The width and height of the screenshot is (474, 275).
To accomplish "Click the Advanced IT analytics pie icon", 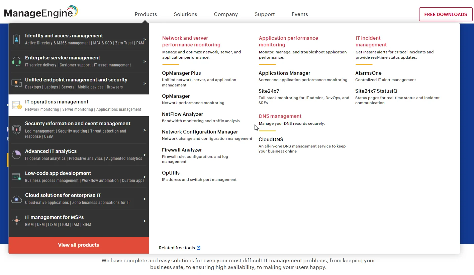I will coord(16,155).
